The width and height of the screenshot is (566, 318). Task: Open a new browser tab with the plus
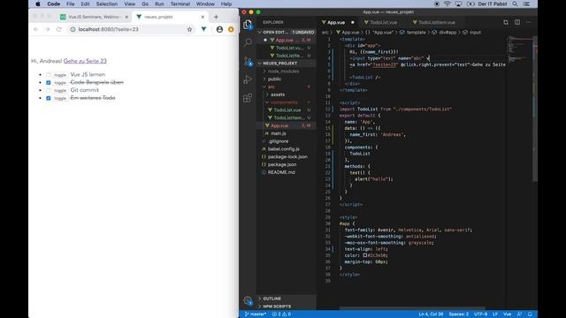216,17
